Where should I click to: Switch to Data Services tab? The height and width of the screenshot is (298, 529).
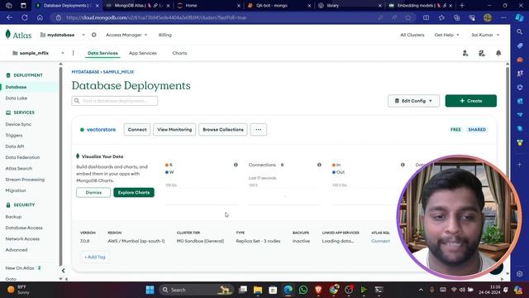coord(102,53)
